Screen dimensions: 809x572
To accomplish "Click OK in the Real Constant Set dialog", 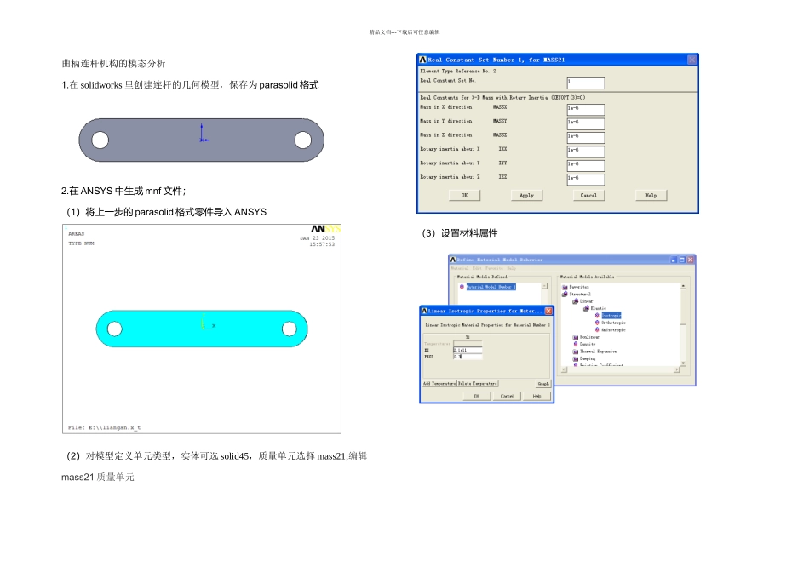I will 464,196.
